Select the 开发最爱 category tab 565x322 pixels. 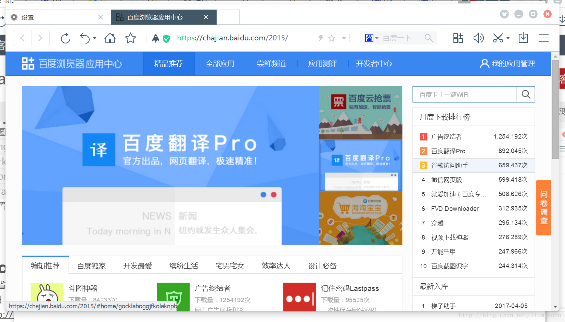[x=138, y=266]
